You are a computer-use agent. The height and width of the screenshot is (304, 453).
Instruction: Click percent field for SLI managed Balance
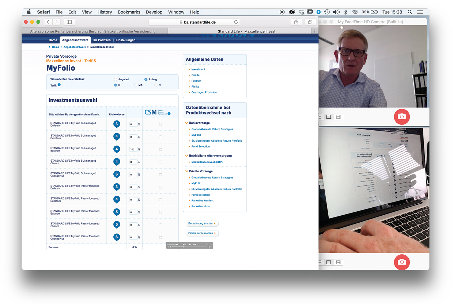(x=133, y=149)
